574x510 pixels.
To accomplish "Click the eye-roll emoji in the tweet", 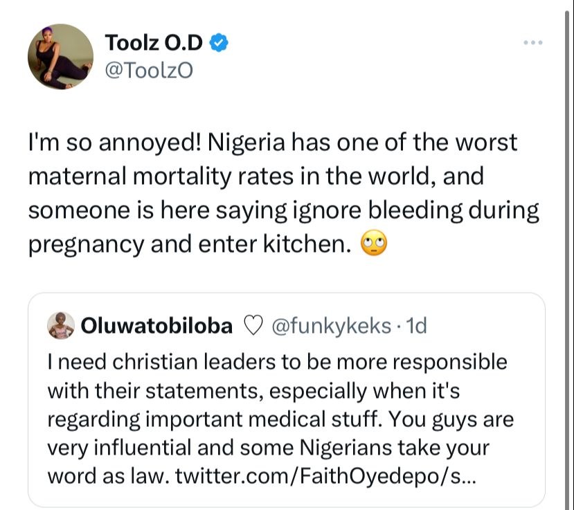I will tap(374, 244).
